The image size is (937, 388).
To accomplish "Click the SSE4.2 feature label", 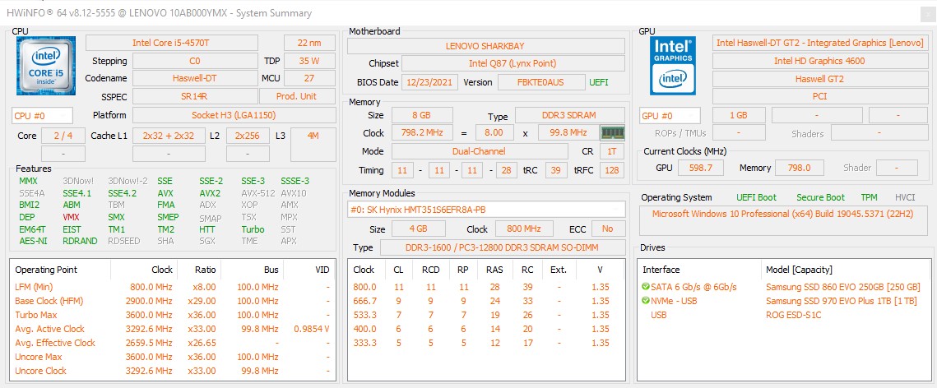I will (x=122, y=193).
